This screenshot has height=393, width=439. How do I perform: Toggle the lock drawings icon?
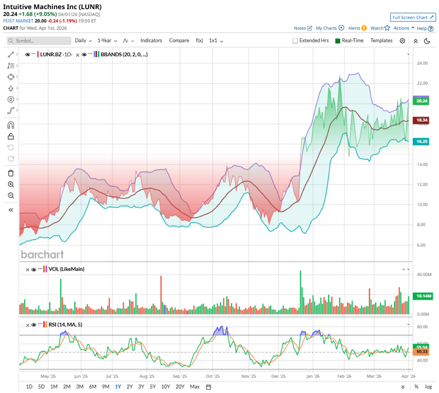point(11,136)
